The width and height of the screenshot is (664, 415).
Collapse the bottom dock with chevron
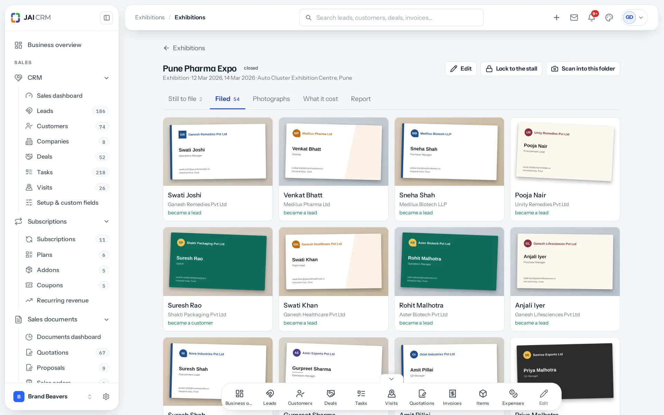391,379
